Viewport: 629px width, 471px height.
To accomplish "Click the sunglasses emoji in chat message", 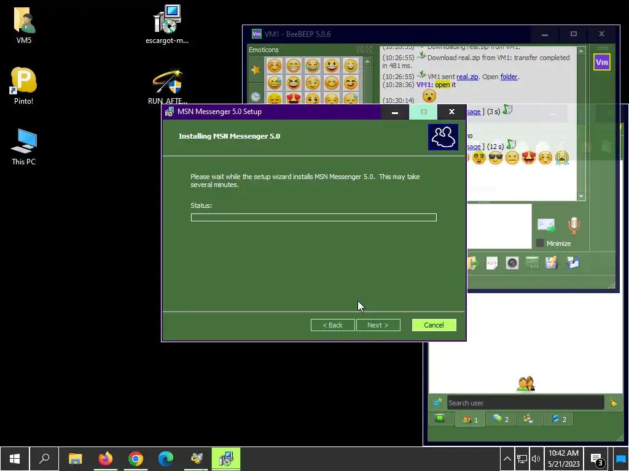I will [x=496, y=158].
